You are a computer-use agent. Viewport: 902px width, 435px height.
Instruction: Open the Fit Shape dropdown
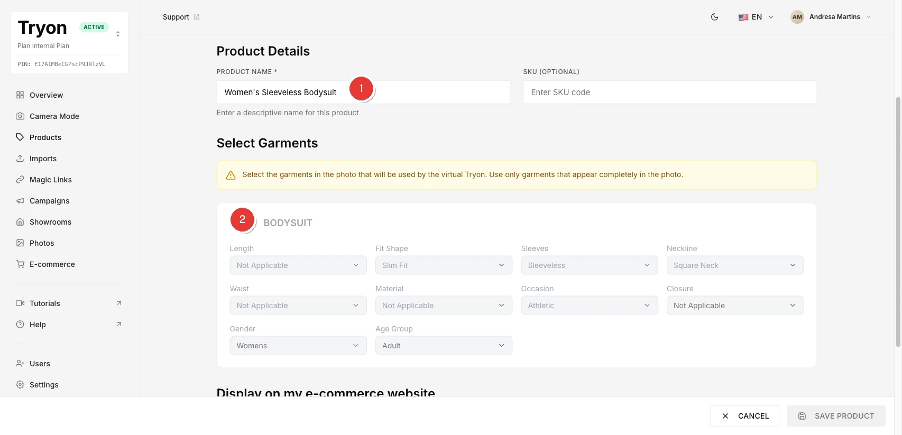pyautogui.click(x=444, y=265)
